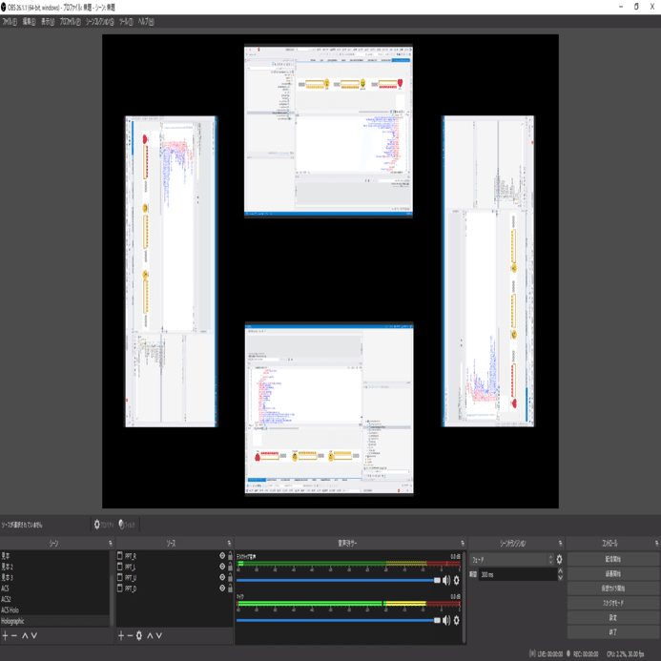Mute the mic channel speaker icon
The width and height of the screenshot is (661, 661).
tap(446, 620)
